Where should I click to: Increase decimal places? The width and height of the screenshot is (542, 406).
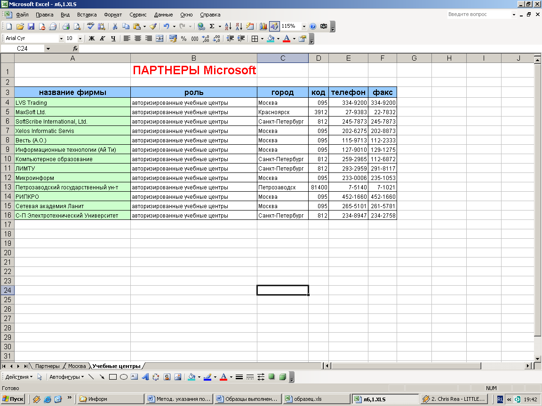click(206, 39)
